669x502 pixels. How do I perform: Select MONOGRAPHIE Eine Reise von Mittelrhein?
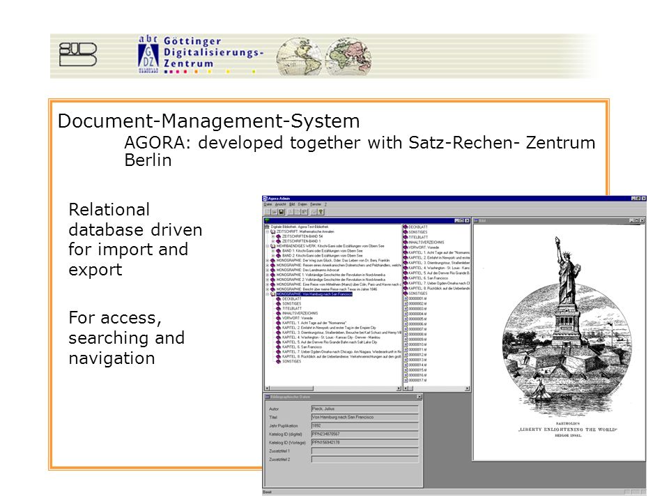pyautogui.click(x=339, y=284)
